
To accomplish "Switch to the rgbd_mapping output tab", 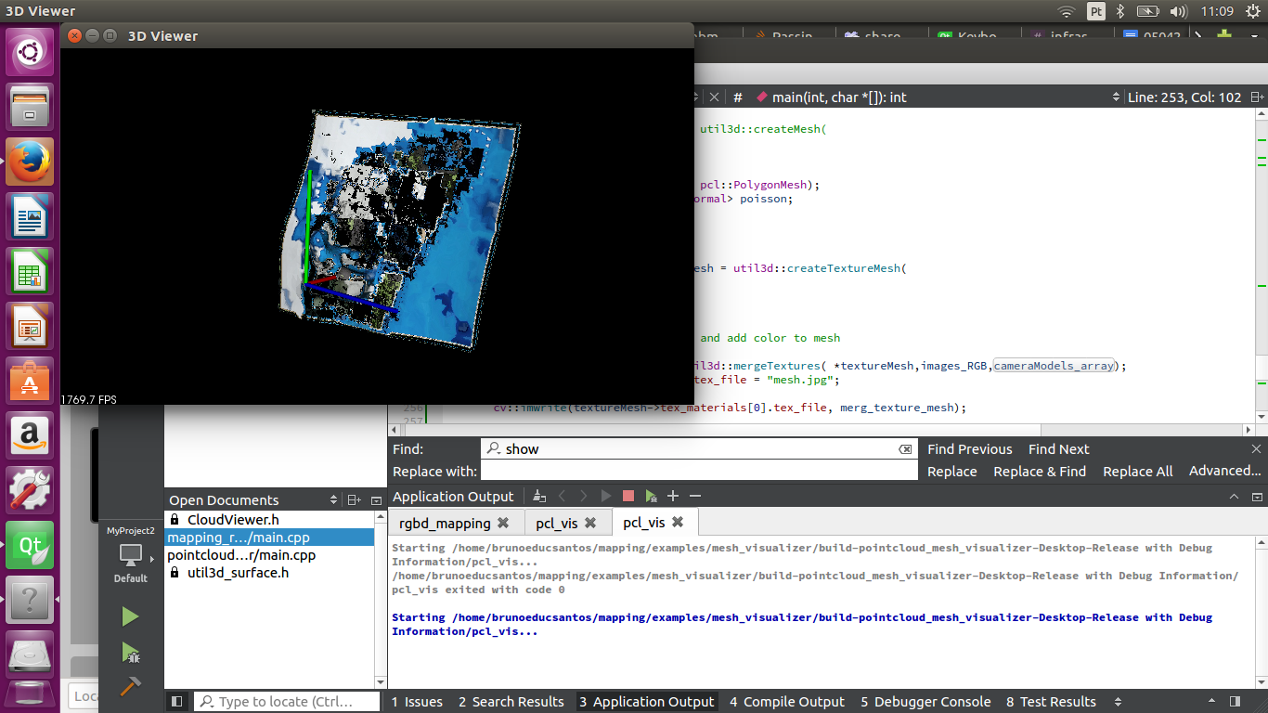I will 444,524.
